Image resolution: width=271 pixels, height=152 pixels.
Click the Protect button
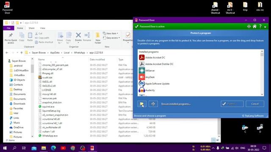click(232, 104)
